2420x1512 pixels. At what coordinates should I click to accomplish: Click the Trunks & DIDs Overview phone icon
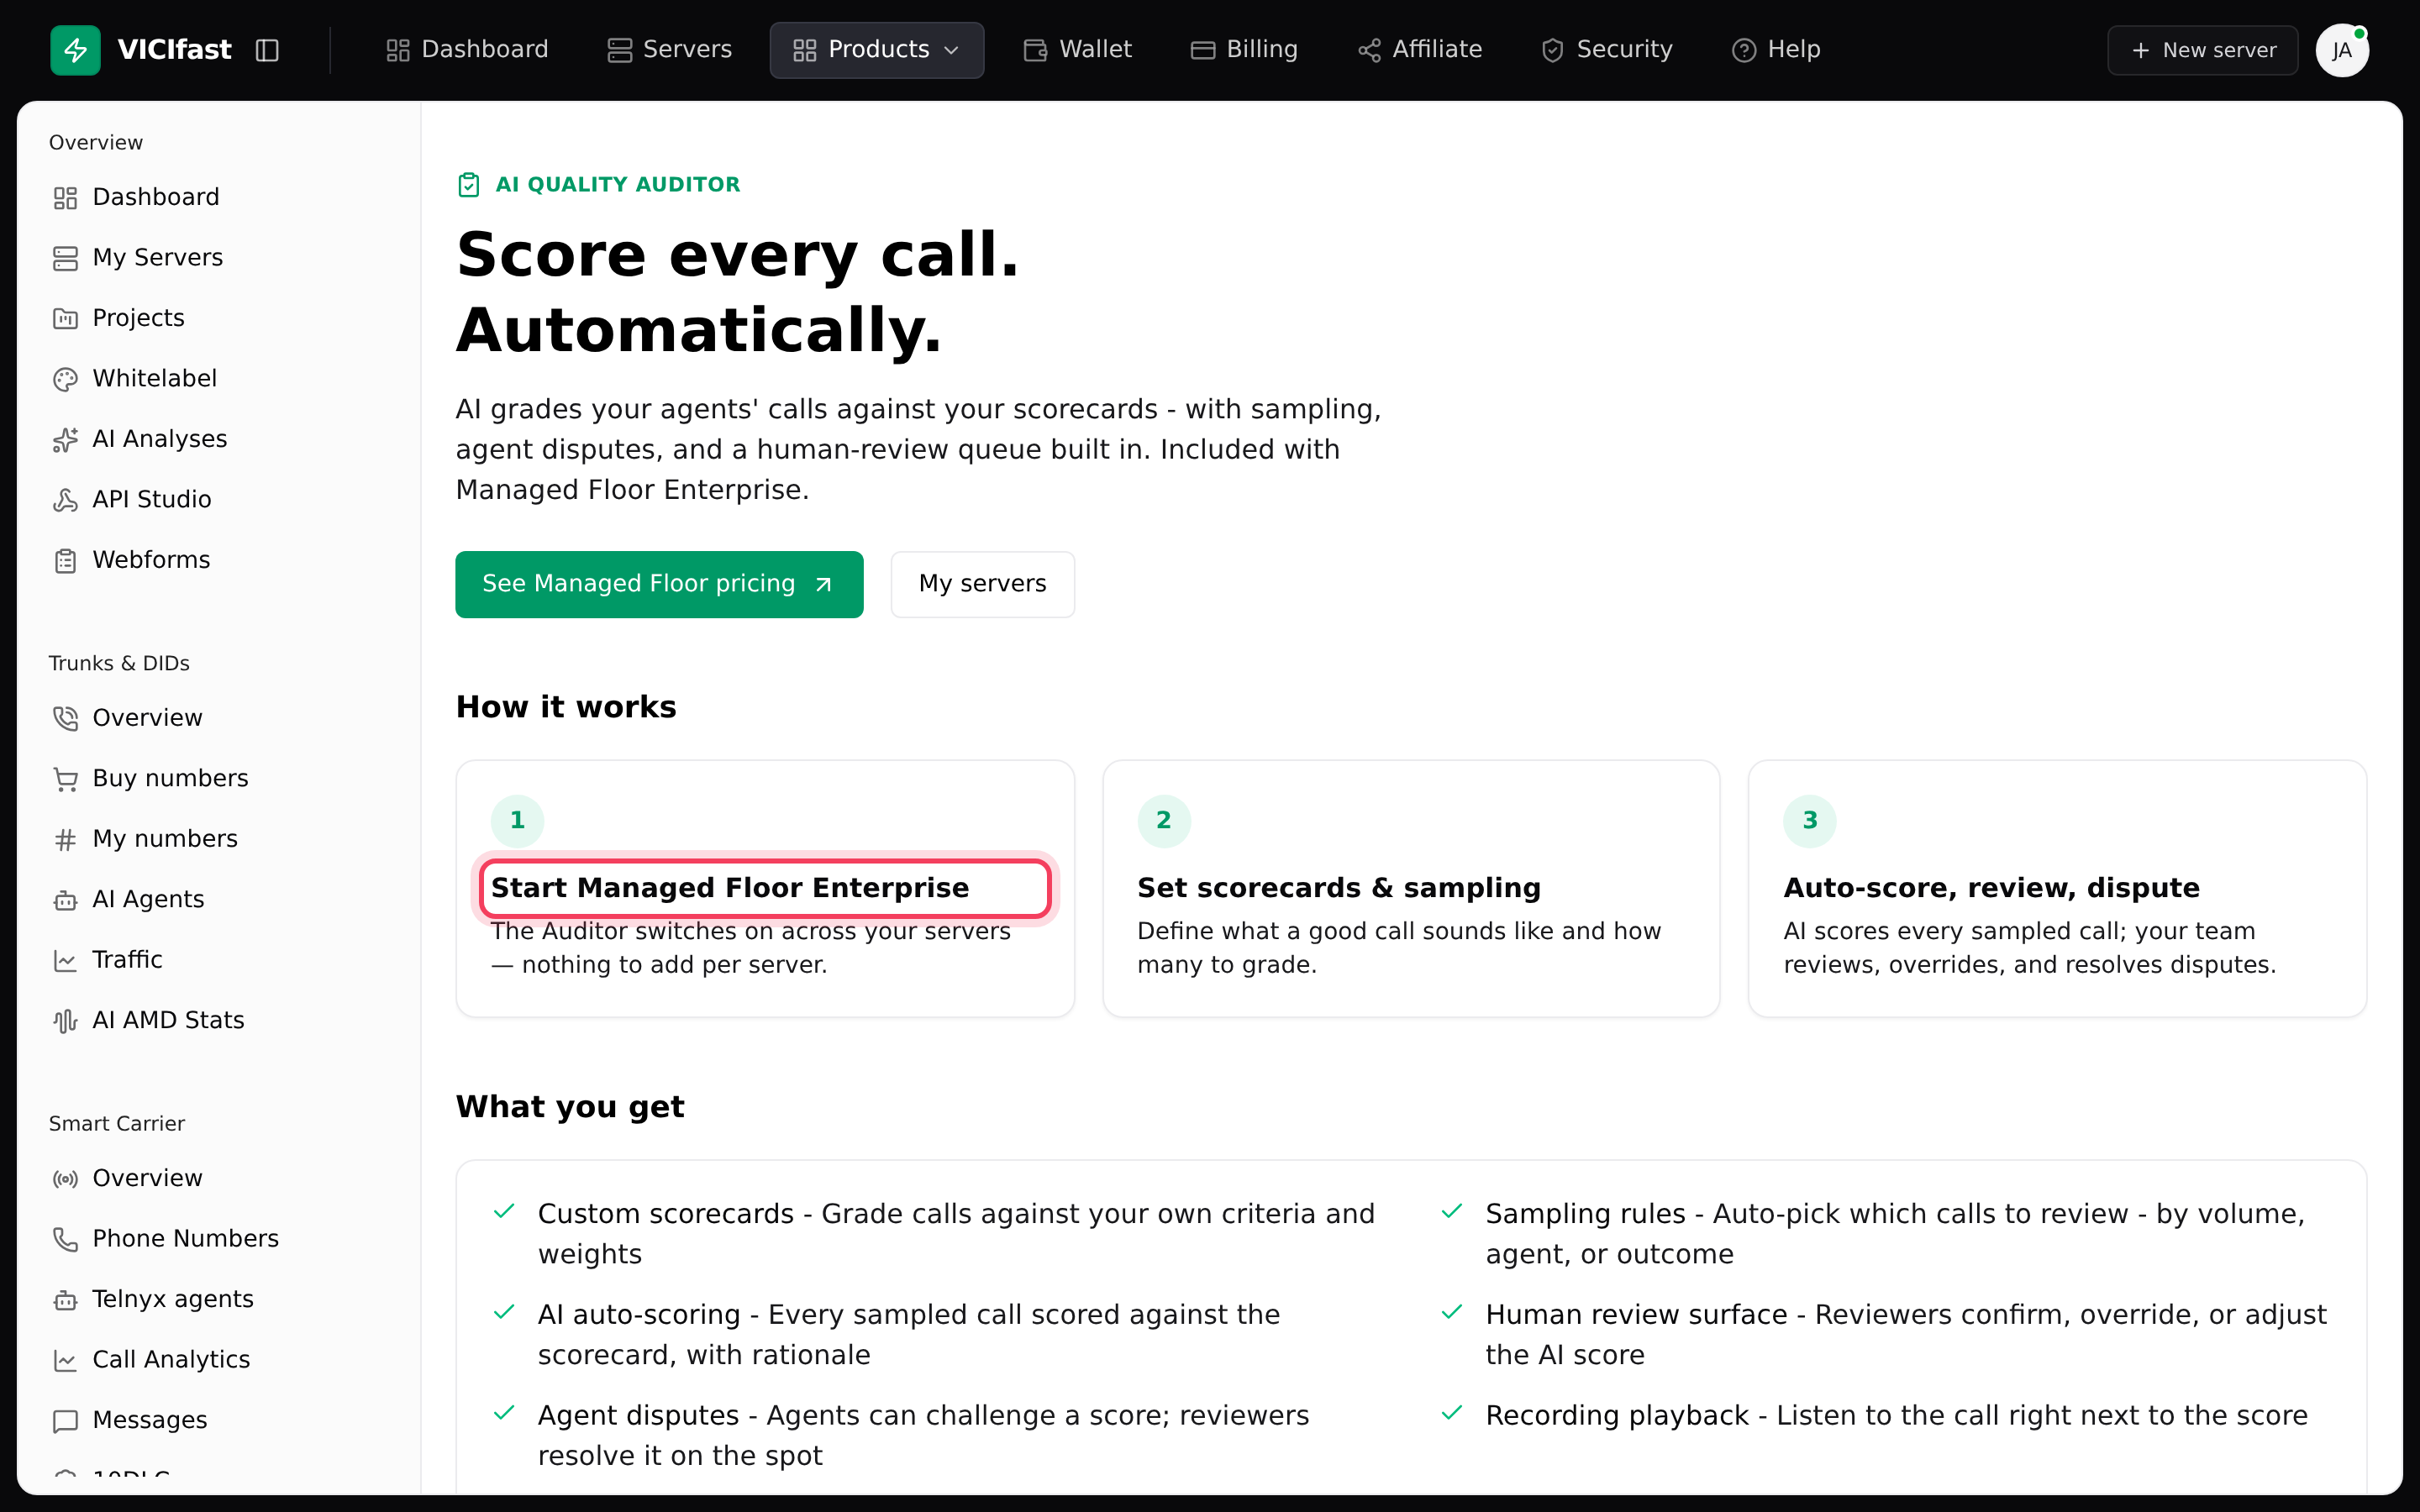click(x=66, y=718)
